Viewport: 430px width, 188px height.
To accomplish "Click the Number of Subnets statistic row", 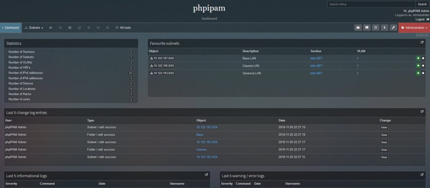I will (71, 57).
